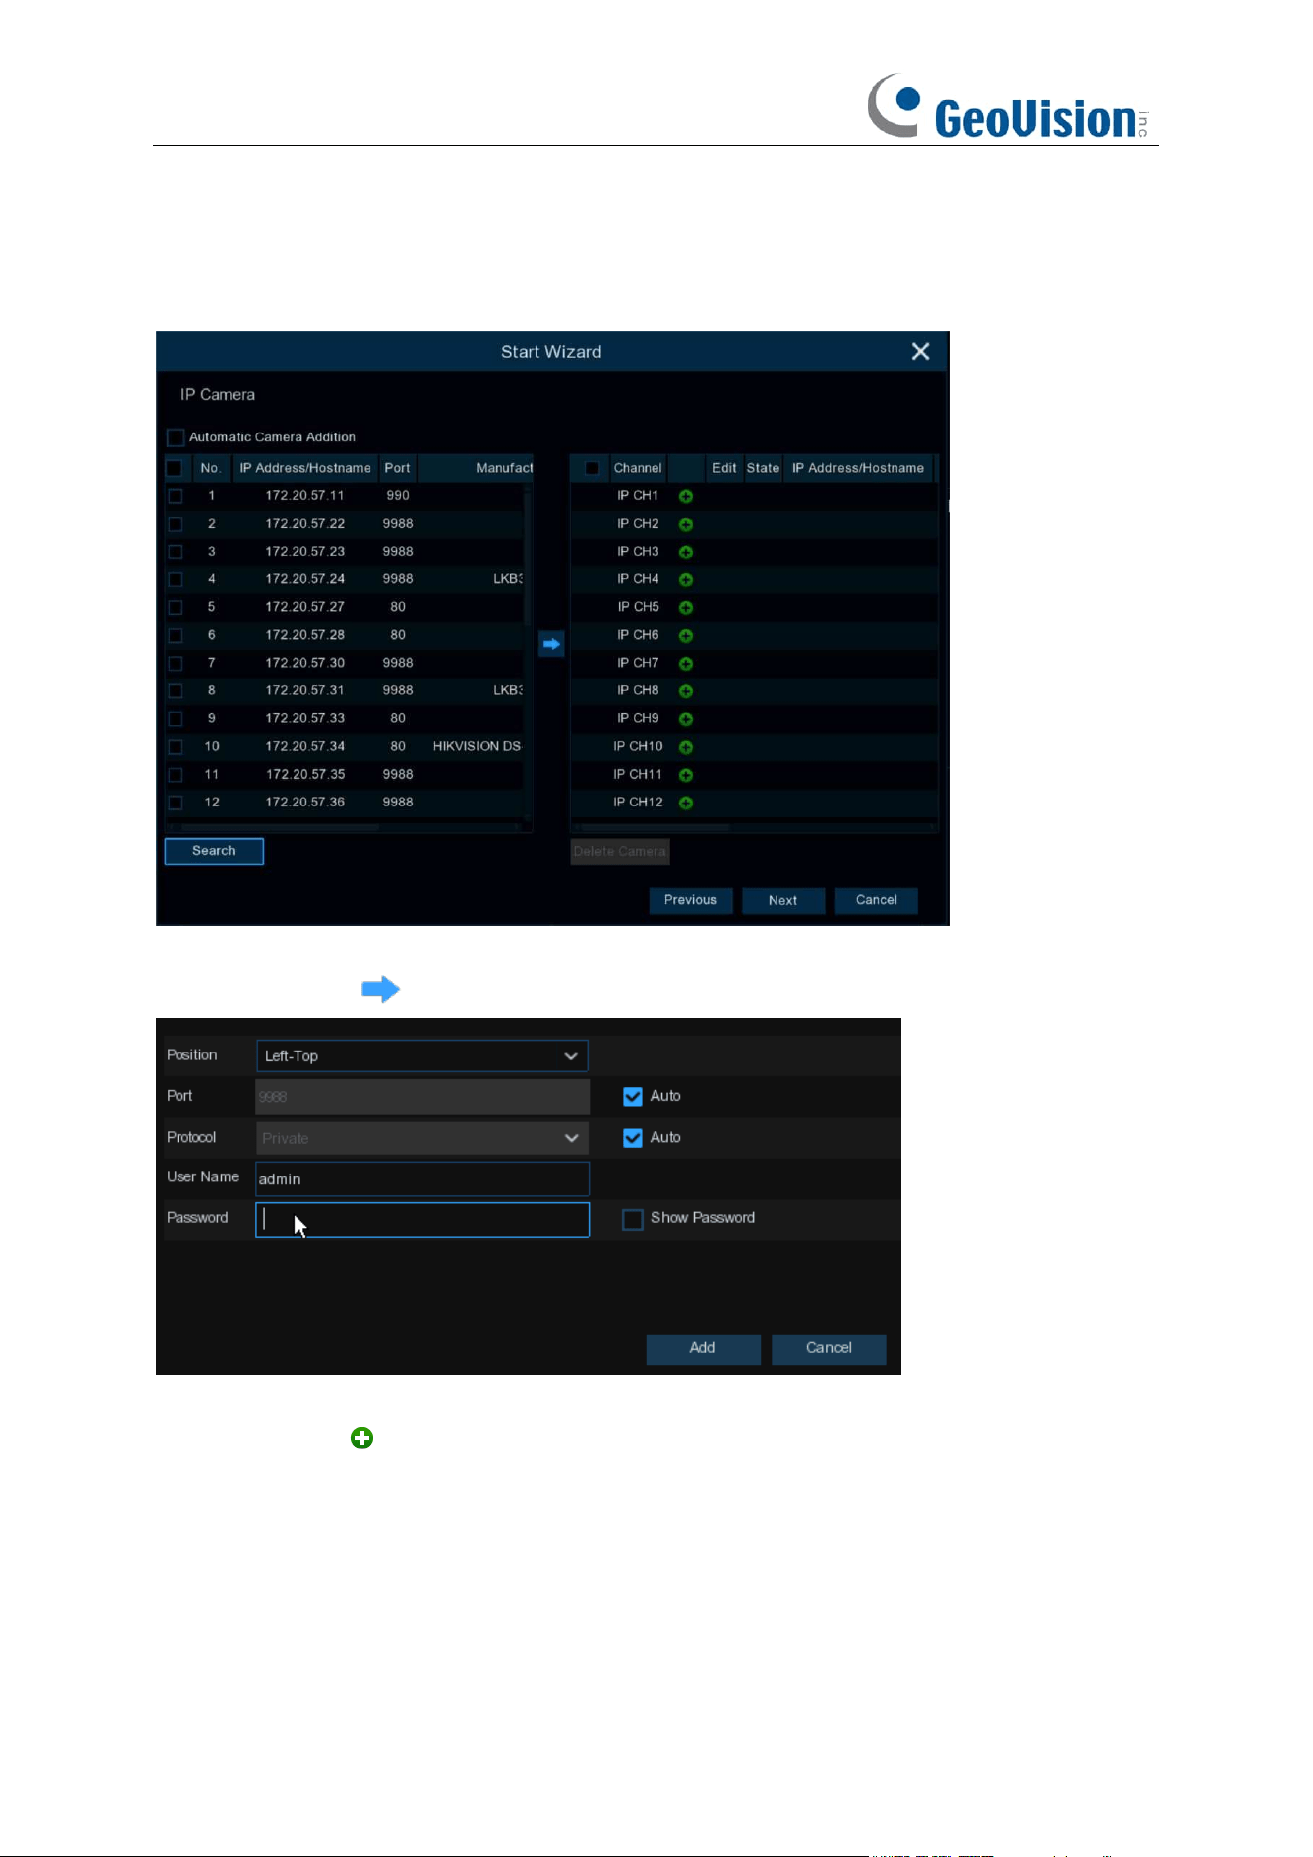Open the Position dropdown showing Left-Top
The image size is (1313, 1857).
(x=422, y=1055)
